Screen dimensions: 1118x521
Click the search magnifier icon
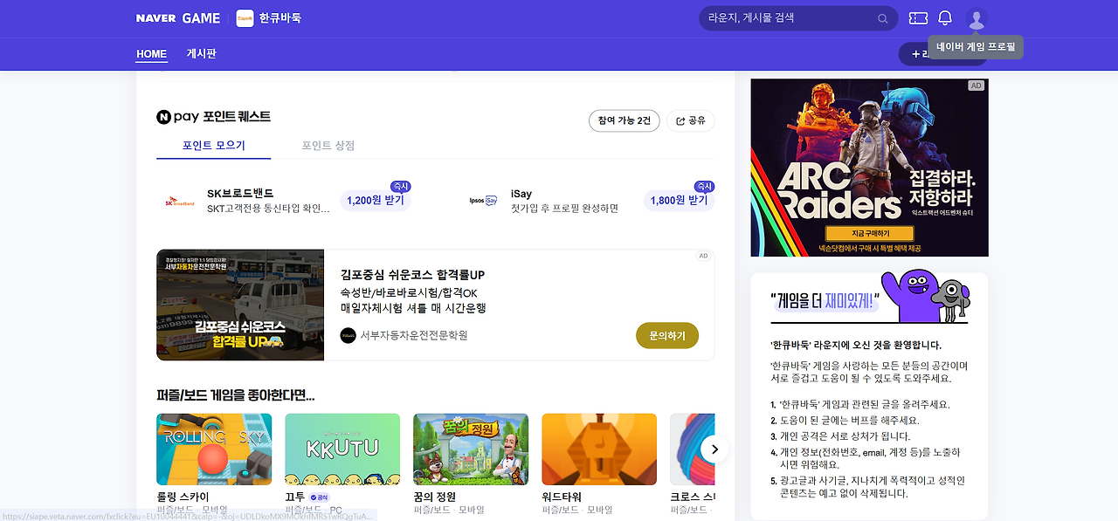883,18
